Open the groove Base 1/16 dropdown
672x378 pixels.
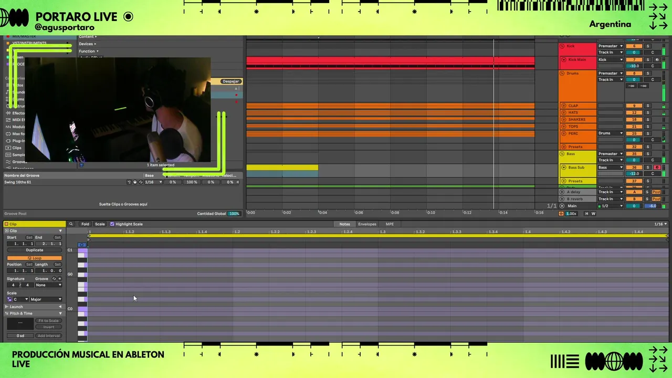click(x=153, y=182)
